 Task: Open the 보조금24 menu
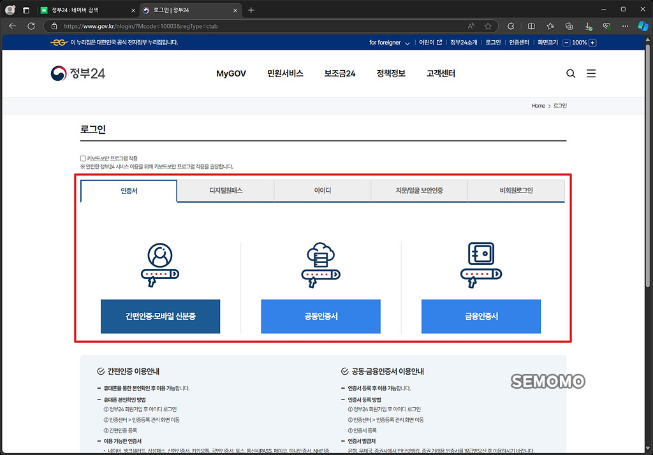click(x=340, y=74)
